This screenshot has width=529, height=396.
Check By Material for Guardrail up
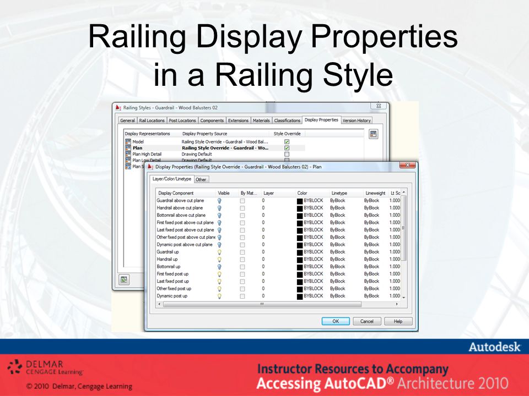(242, 252)
